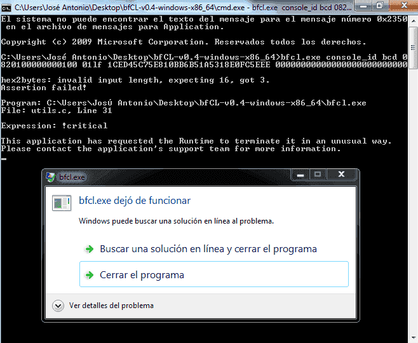Screen dimensions: 418x343
Task: Click the "hex2bytes: invalid input length" line
Action: (135, 80)
